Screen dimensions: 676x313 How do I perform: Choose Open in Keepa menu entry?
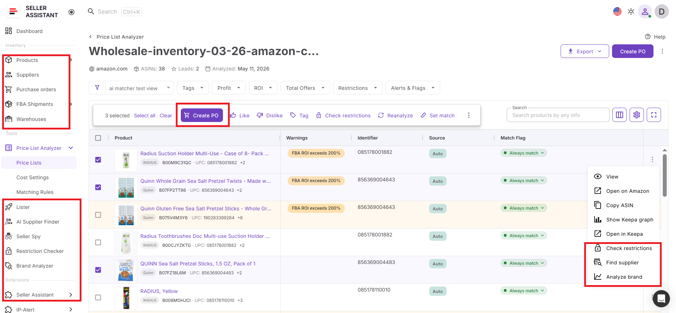623,234
